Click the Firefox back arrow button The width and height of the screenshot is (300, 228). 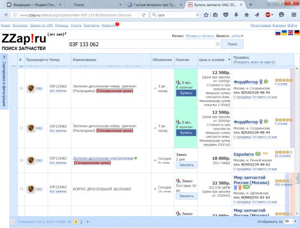[6, 15]
